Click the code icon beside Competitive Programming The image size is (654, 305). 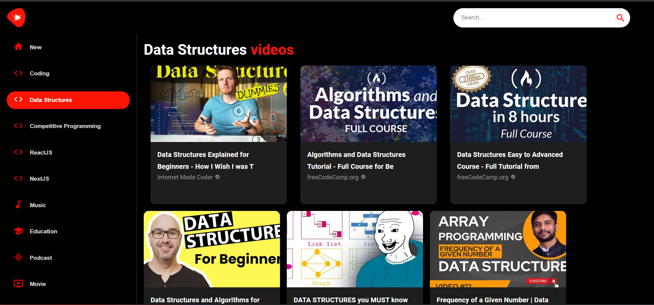click(x=18, y=126)
